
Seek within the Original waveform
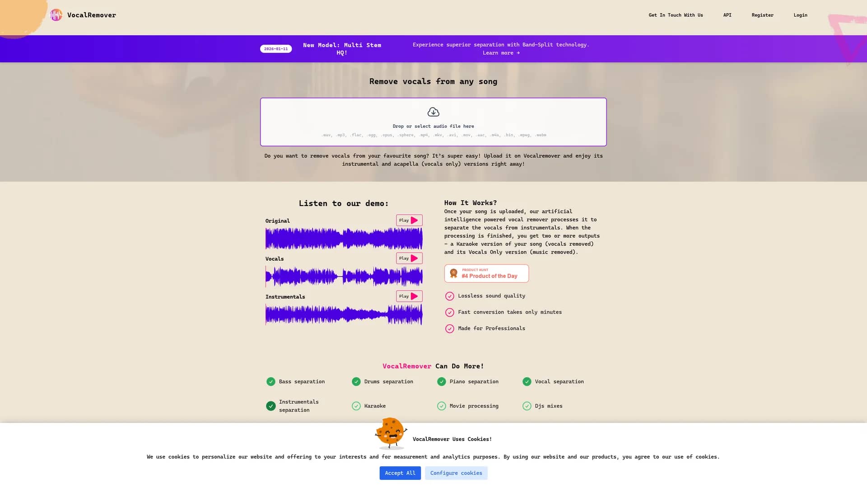(x=344, y=239)
